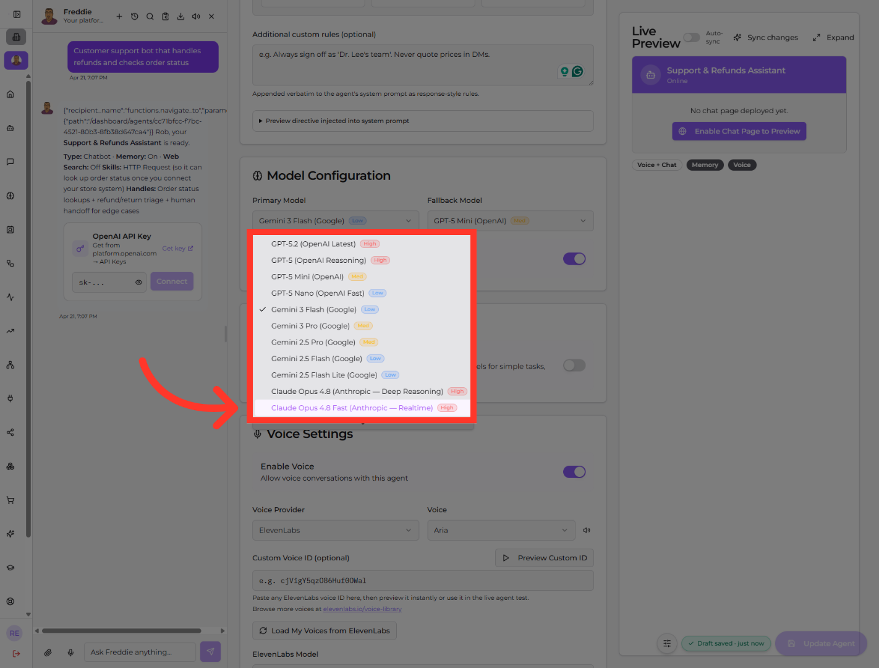Open the graduation cap icon in sidebar
The width and height of the screenshot is (879, 668).
coord(11,567)
